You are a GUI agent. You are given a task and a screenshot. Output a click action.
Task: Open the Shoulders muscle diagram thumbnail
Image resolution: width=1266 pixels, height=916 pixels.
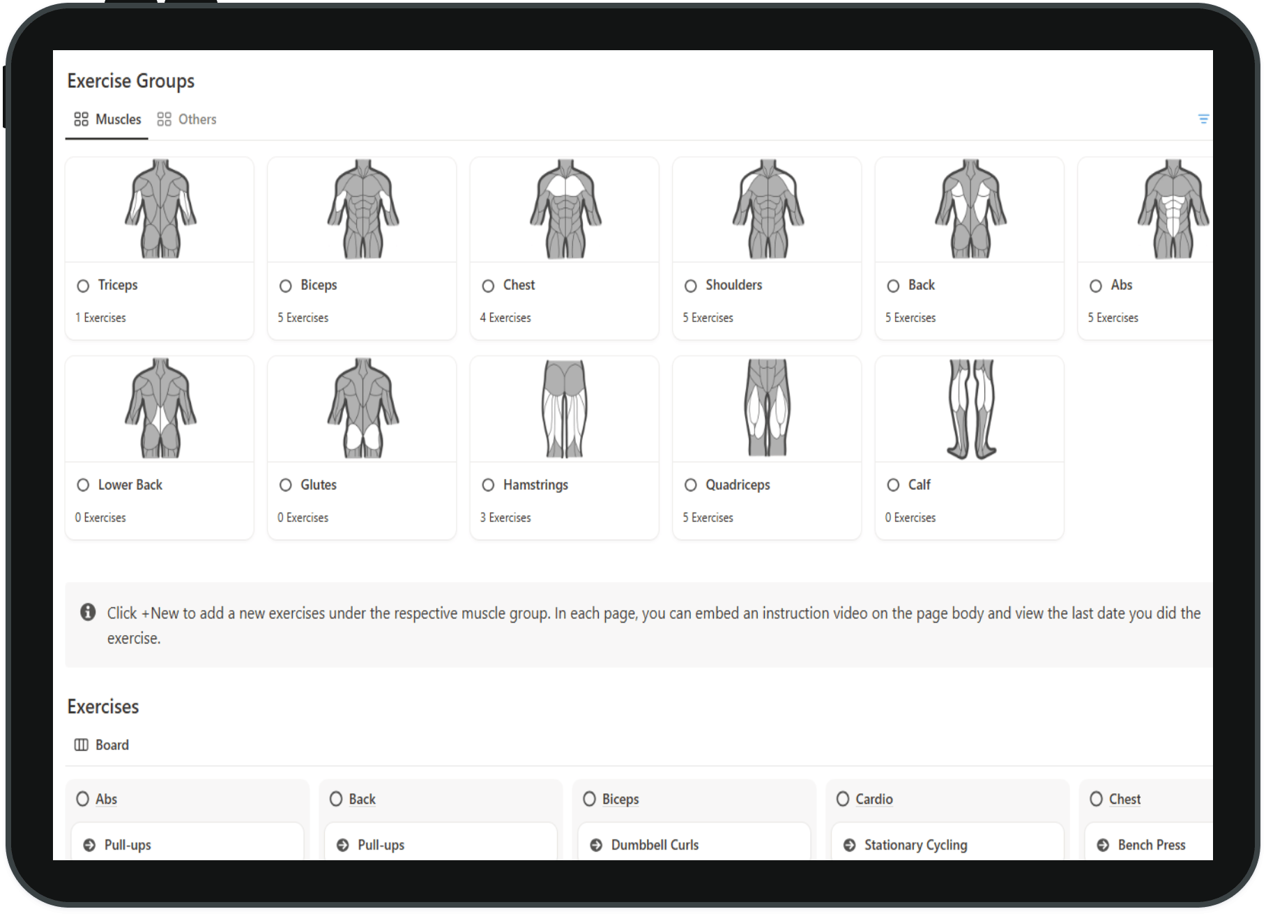tap(768, 209)
